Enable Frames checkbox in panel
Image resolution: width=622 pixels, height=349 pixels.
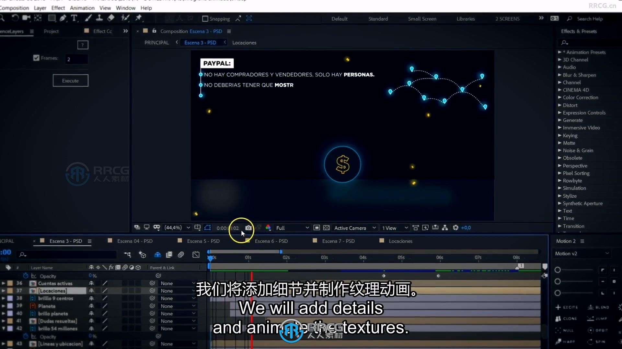[x=36, y=58]
